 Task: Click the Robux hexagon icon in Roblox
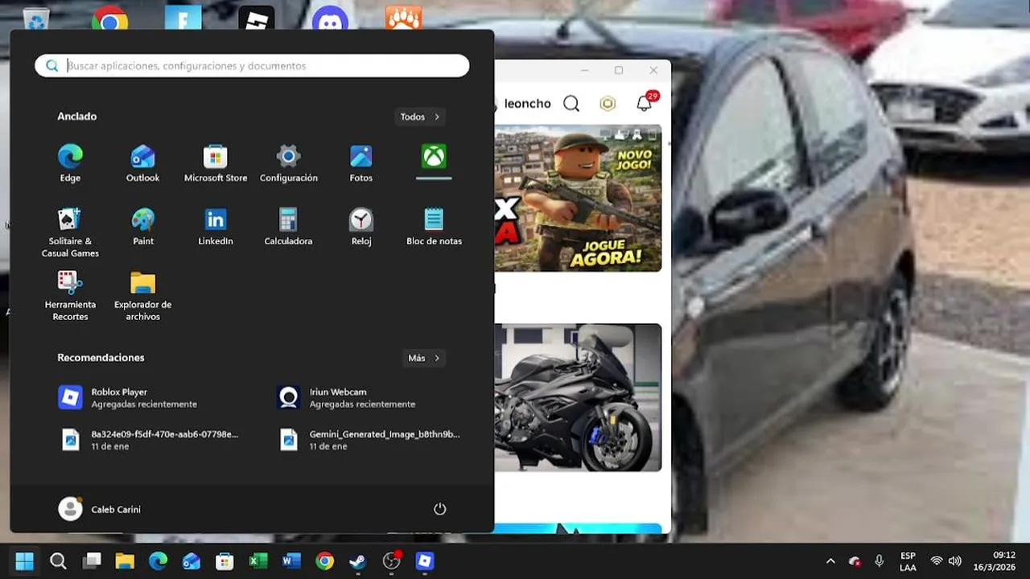[x=608, y=104]
